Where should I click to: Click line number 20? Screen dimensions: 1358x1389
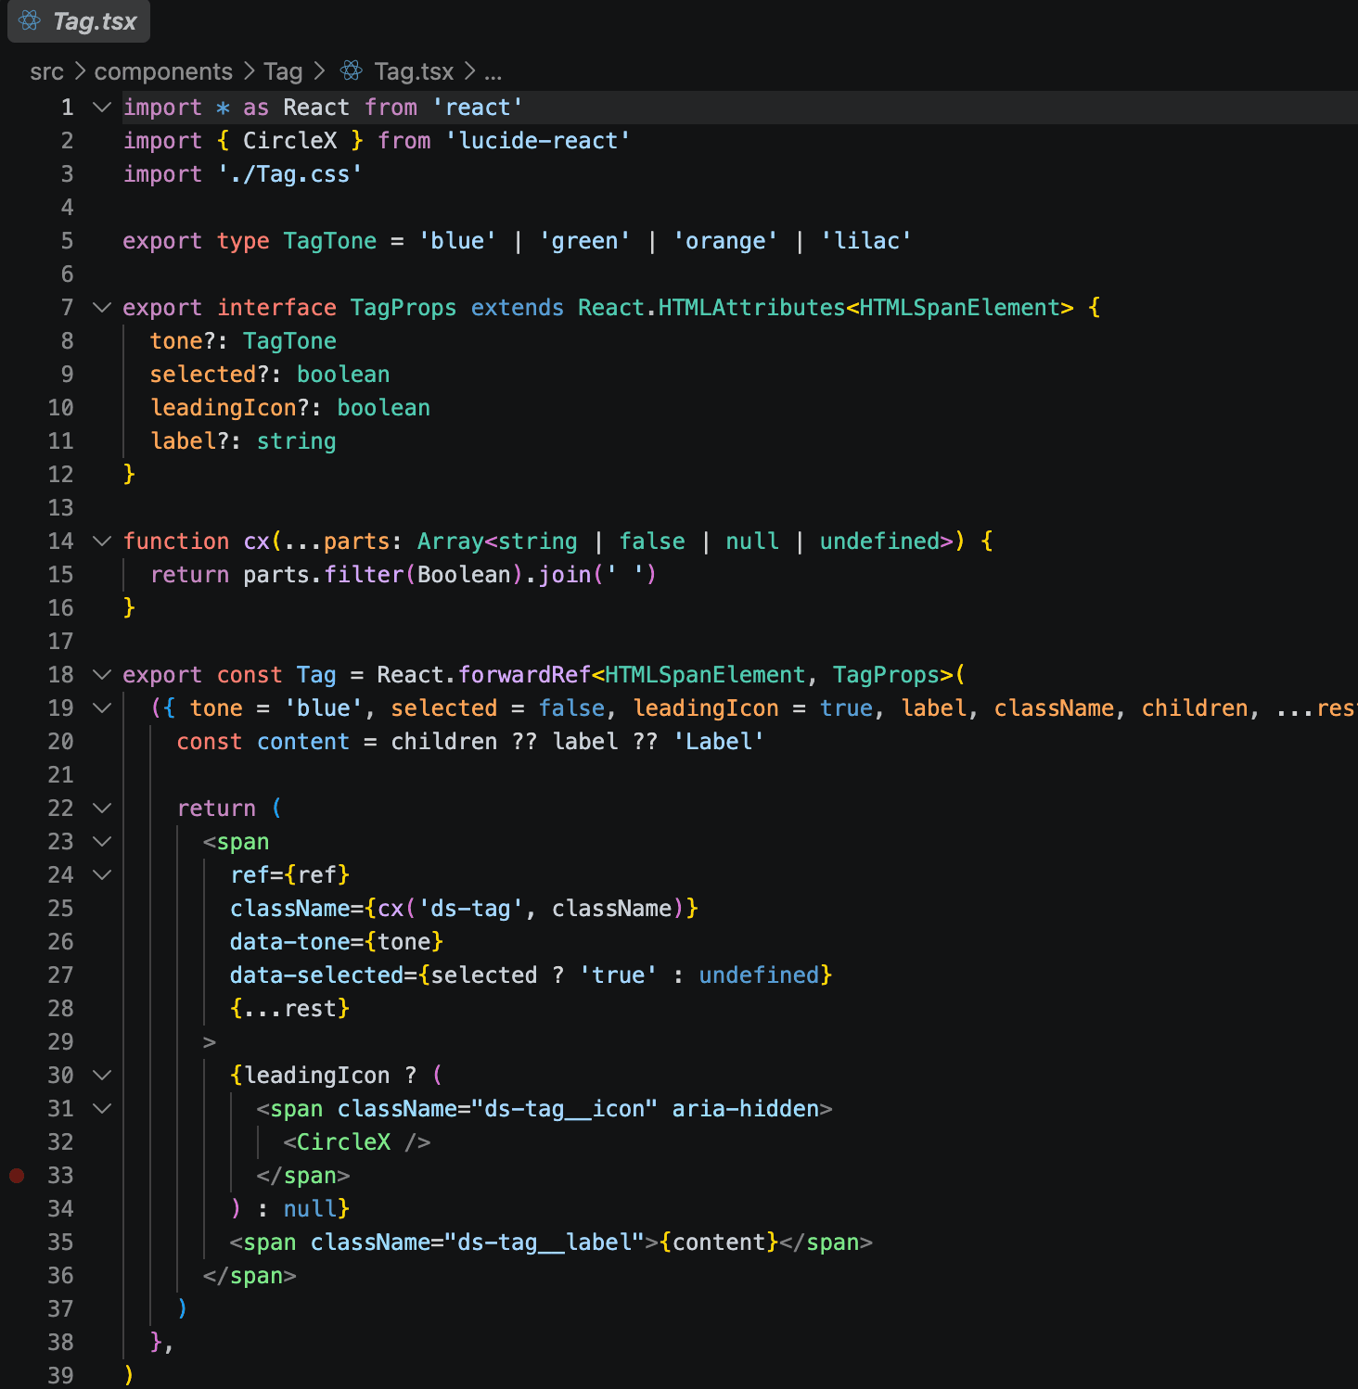point(60,742)
